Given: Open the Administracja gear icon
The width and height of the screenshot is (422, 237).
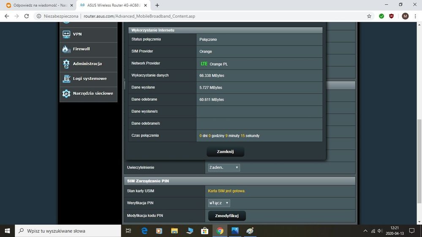Looking at the screenshot, I should (66, 64).
